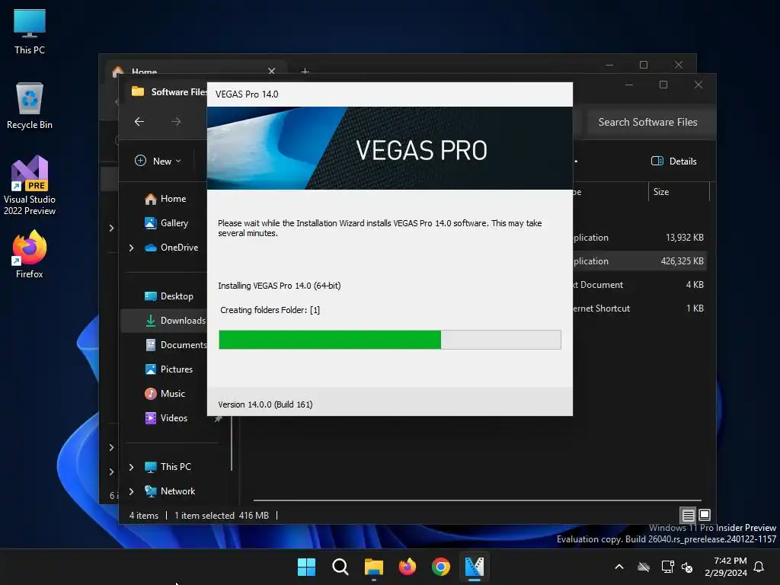Open Documents quick access folder
Image resolution: width=780 pixels, height=585 pixels.
pyautogui.click(x=176, y=345)
